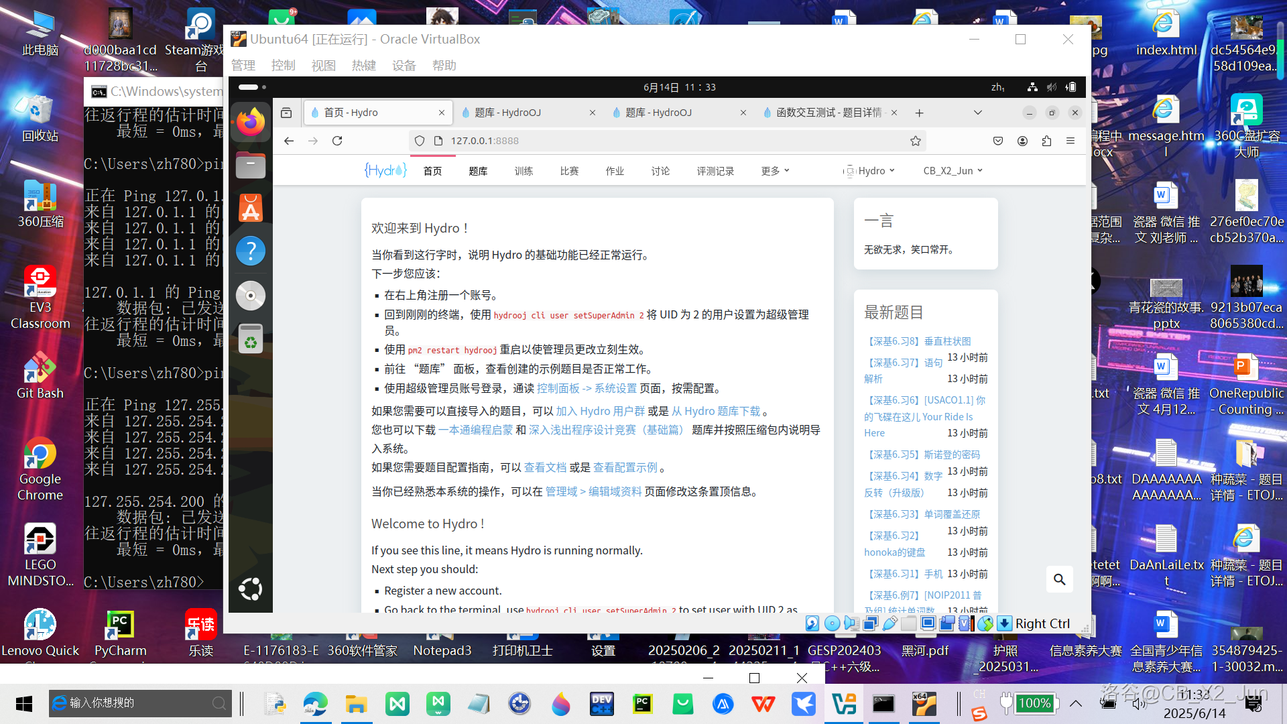Viewport: 1287px width, 724px height.
Task: Open the CB_X2_Jun user dropdown
Action: (953, 171)
